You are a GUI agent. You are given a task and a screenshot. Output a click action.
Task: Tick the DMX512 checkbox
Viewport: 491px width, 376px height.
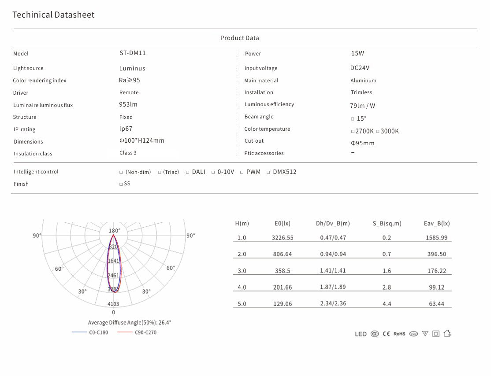coord(268,172)
